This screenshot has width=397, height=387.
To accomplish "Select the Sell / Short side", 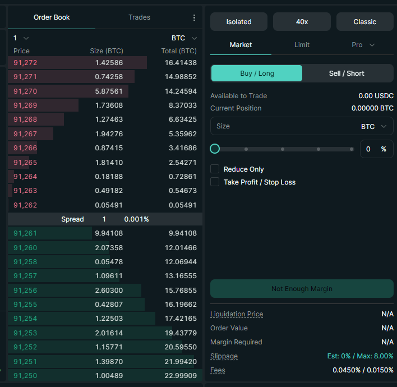I will coord(347,73).
